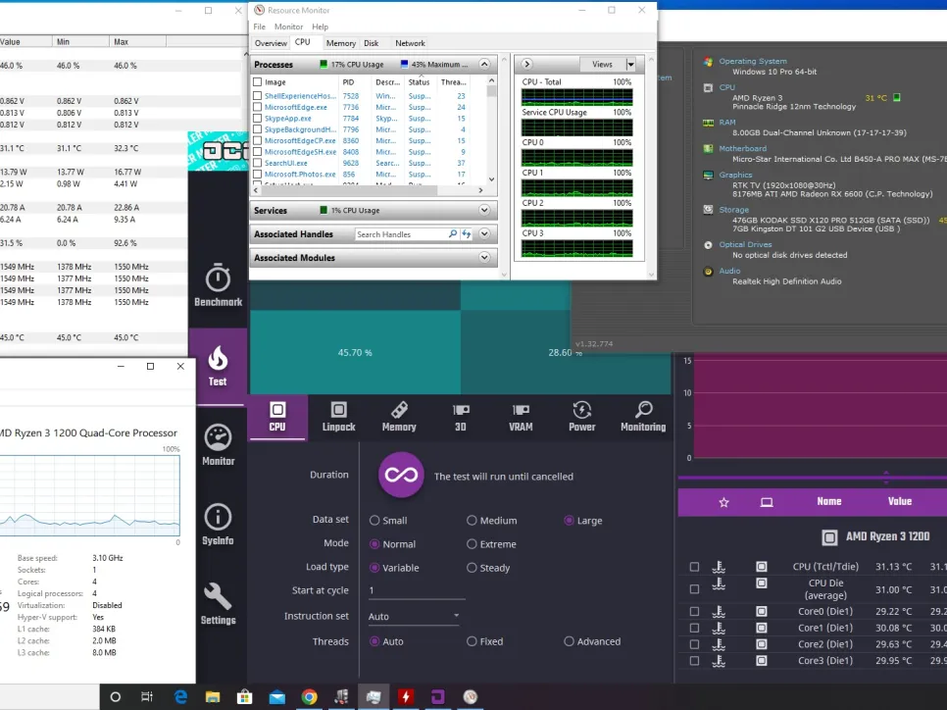Sort processes by the PID column header

[x=348, y=82]
